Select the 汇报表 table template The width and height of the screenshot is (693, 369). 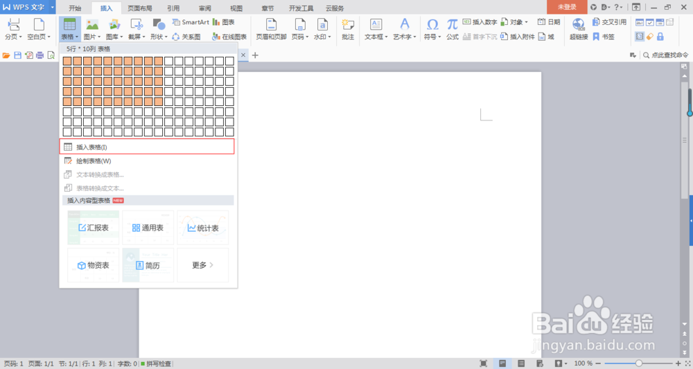pyautogui.click(x=94, y=228)
